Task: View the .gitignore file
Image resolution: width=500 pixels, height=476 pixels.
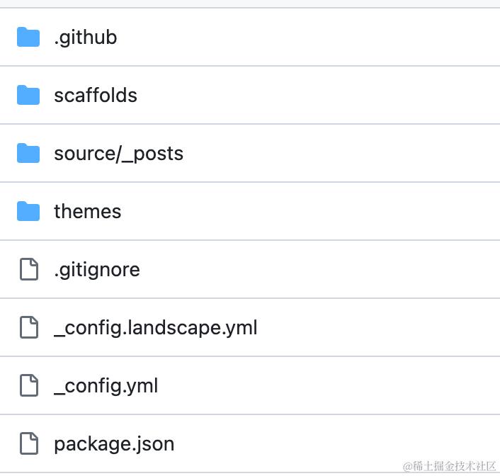Action: pos(96,269)
